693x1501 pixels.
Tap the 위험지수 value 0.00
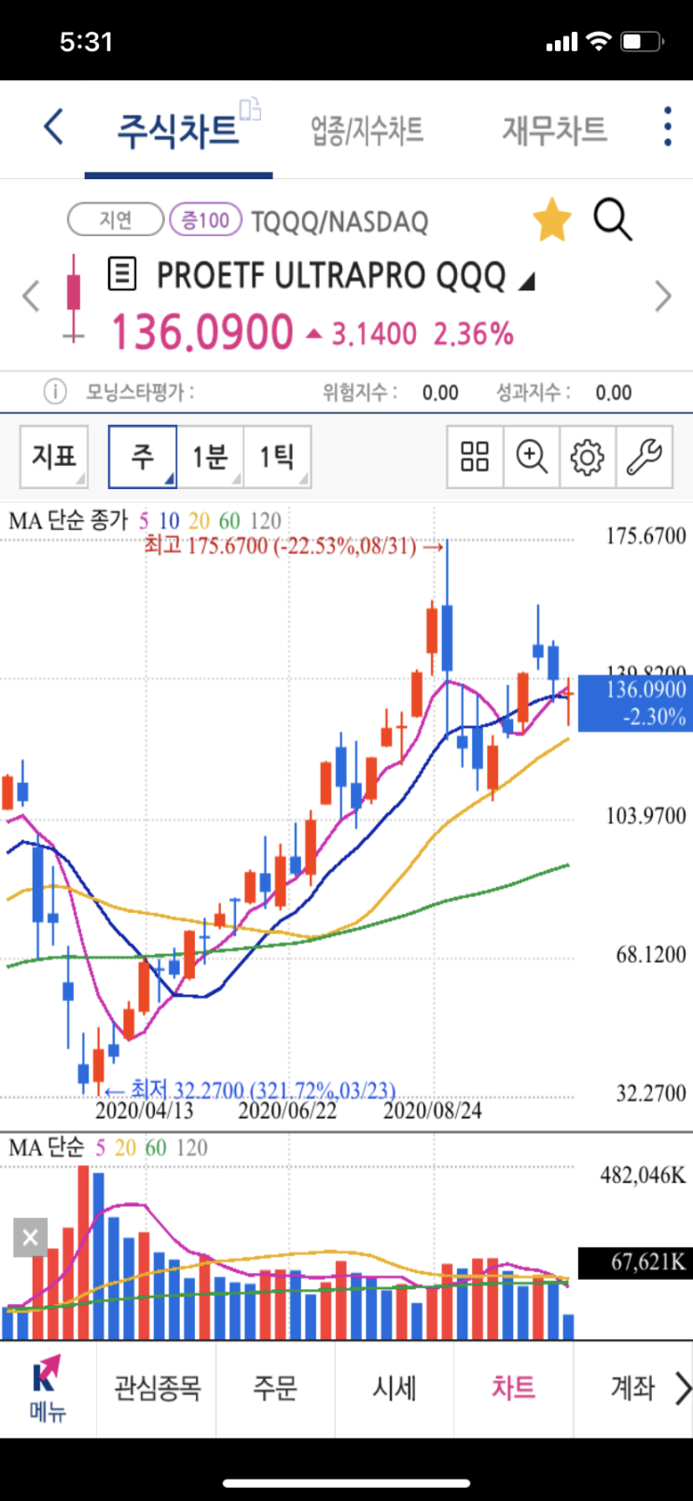(x=440, y=393)
